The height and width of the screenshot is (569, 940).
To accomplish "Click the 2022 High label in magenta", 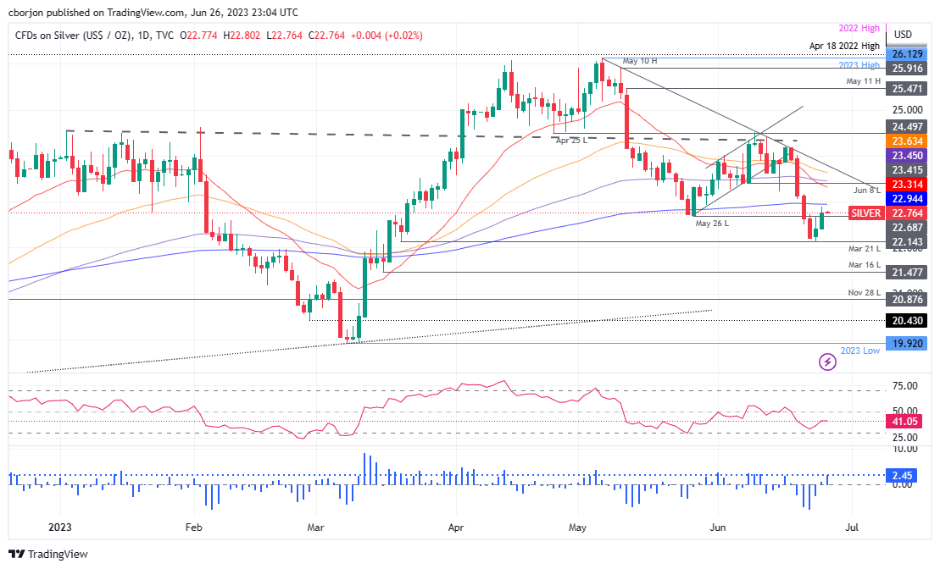I will click(x=859, y=28).
